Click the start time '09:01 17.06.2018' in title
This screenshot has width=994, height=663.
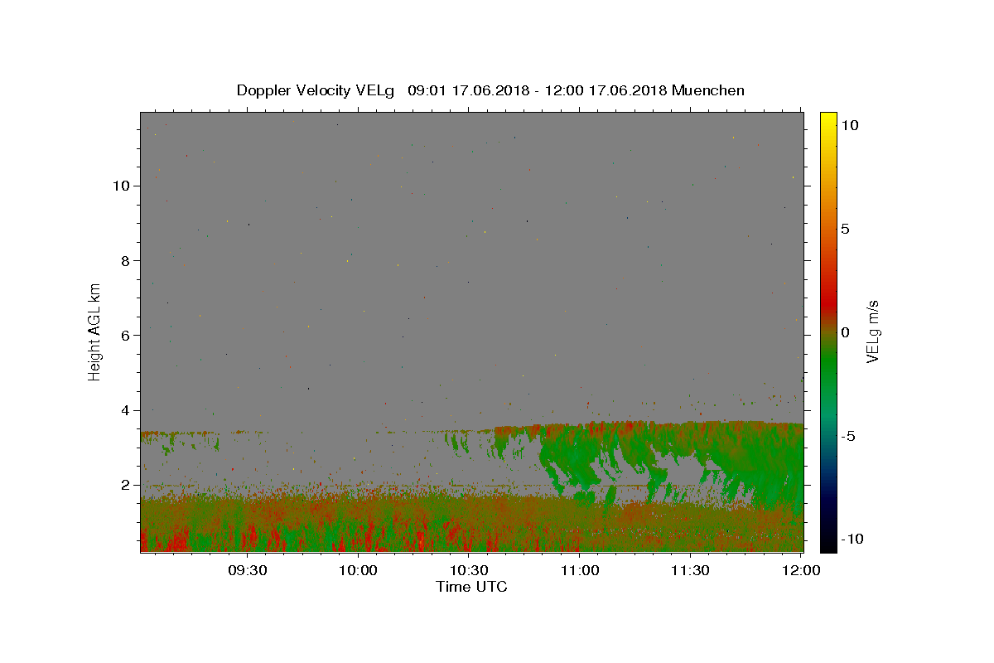pos(469,90)
